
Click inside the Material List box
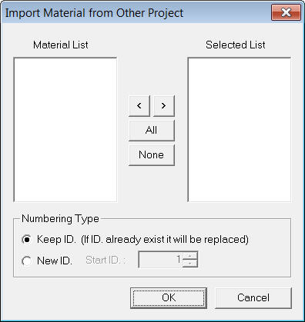65,129
